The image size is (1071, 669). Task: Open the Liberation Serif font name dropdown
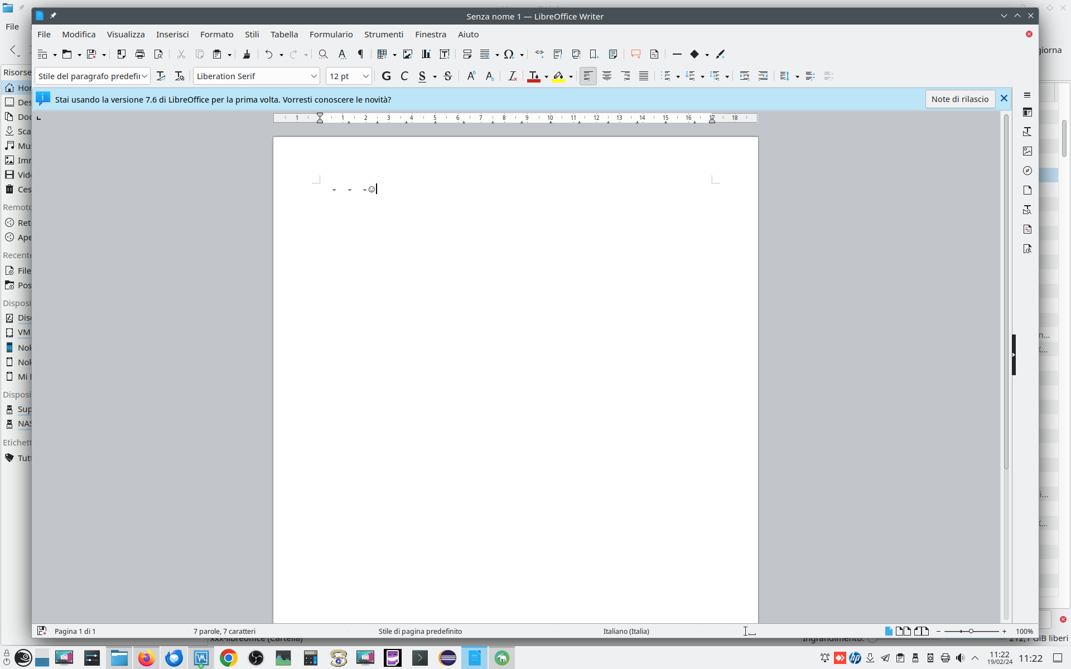click(x=314, y=76)
